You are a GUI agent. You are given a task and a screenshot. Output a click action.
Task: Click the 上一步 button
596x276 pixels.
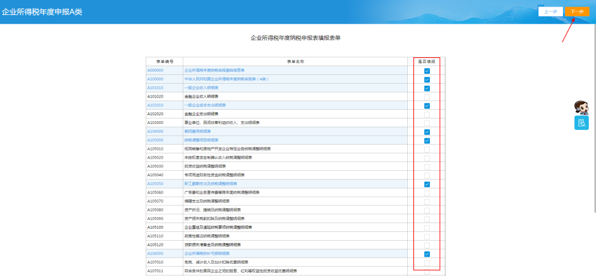[550, 12]
